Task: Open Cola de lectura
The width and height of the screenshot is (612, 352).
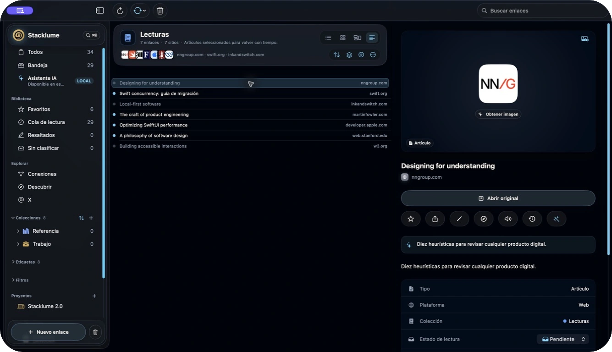Action: click(55, 122)
